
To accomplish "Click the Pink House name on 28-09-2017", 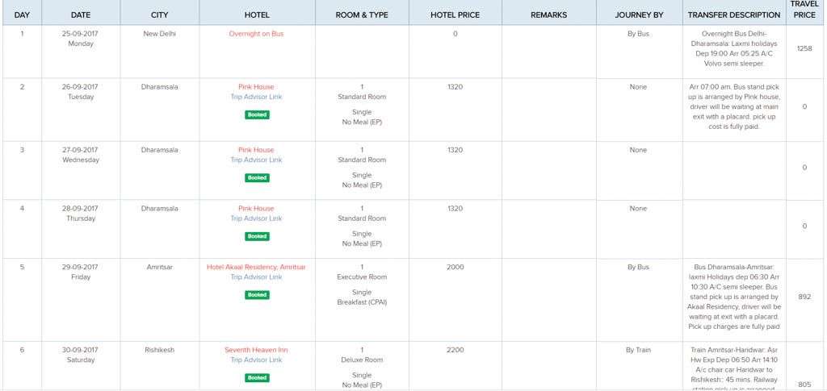I will tap(256, 209).
